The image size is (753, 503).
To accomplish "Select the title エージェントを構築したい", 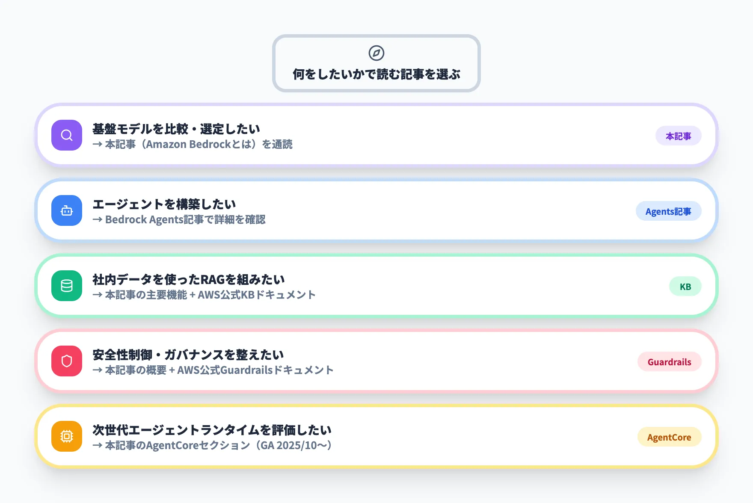I will click(164, 204).
